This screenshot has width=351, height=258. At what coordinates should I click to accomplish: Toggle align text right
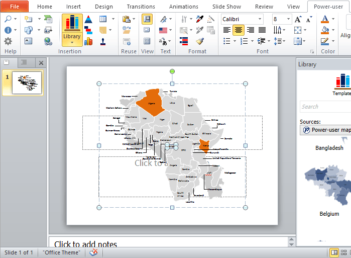point(250,30)
